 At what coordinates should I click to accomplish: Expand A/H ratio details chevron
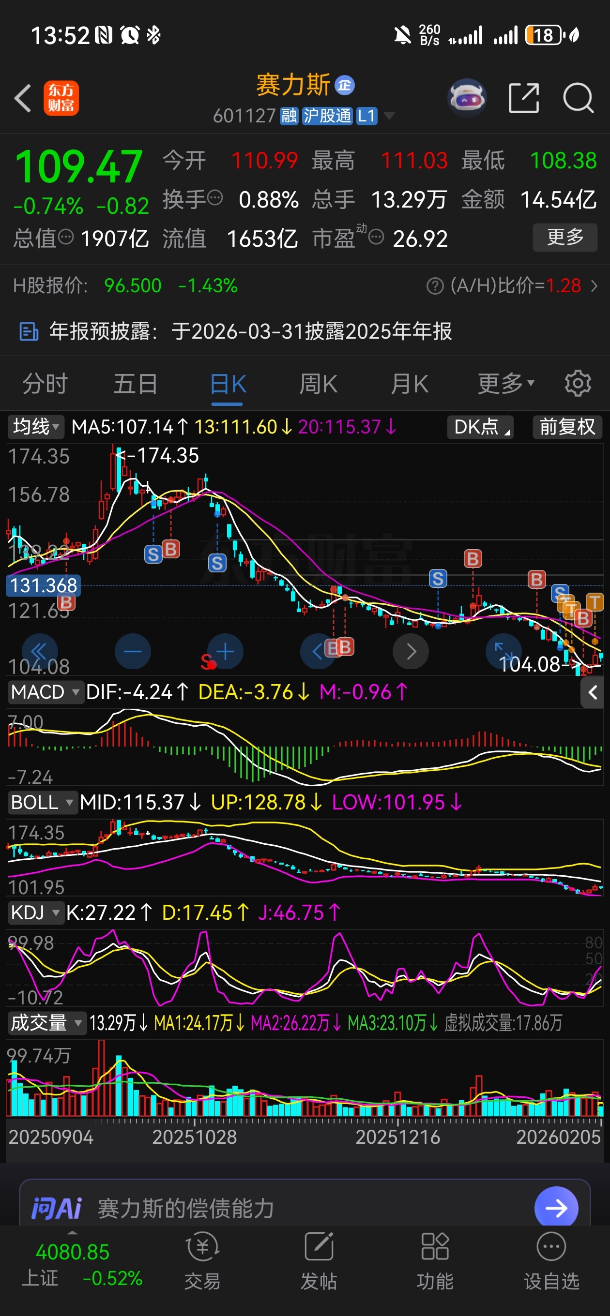click(594, 286)
